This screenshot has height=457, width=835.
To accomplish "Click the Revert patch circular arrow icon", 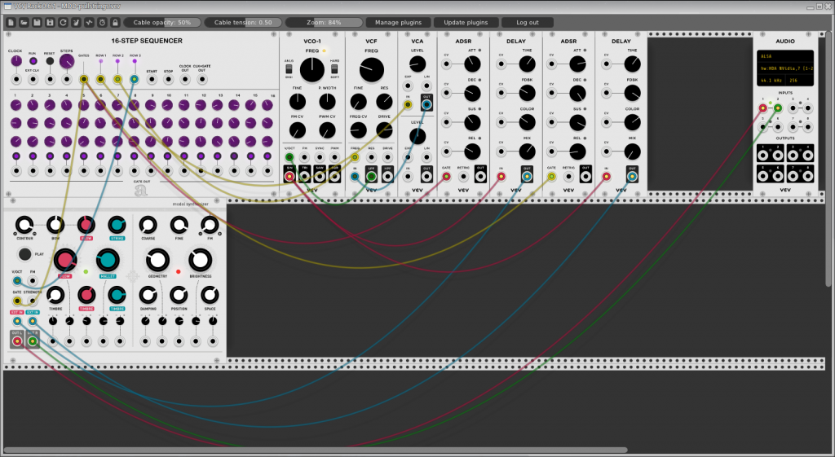I will tap(63, 22).
